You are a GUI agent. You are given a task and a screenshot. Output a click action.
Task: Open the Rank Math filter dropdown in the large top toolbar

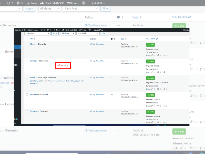[x=81, y=8]
